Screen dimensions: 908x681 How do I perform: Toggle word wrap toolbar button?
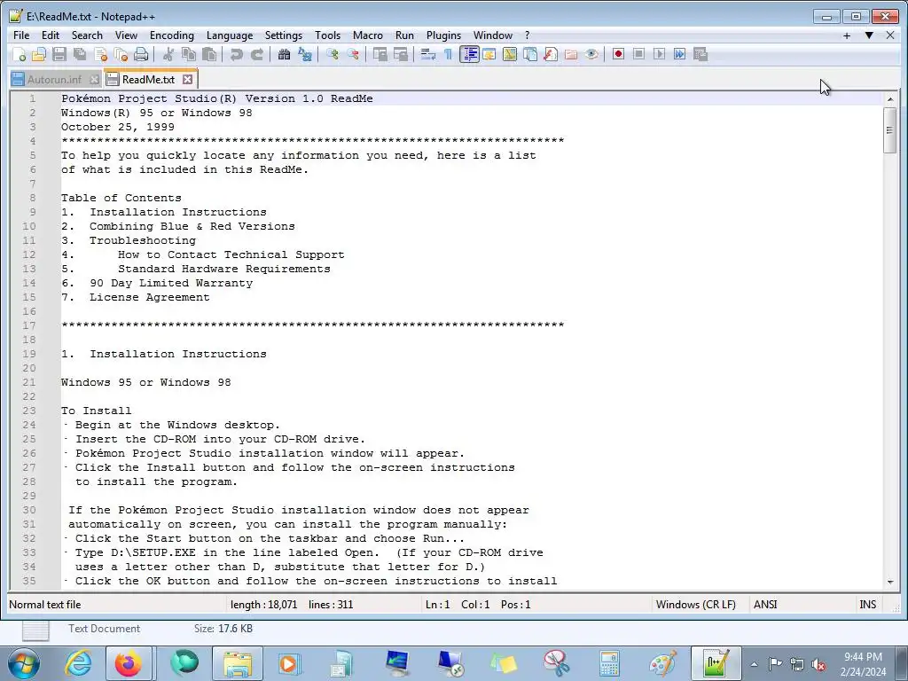click(x=428, y=54)
